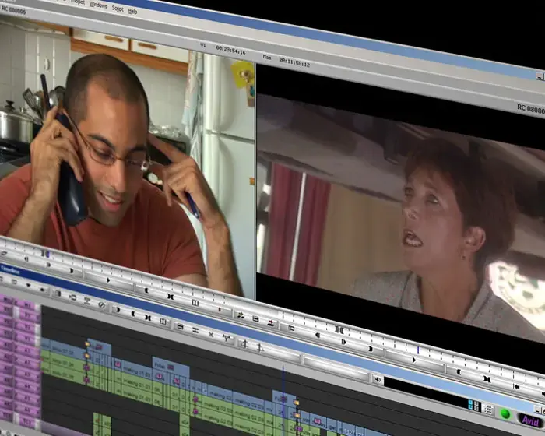This screenshot has height=436, width=545.
Task: Click Mark Clip in the source monitor
Action: point(170,296)
